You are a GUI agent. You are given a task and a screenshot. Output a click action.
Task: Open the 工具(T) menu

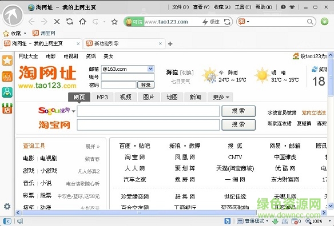243,7
